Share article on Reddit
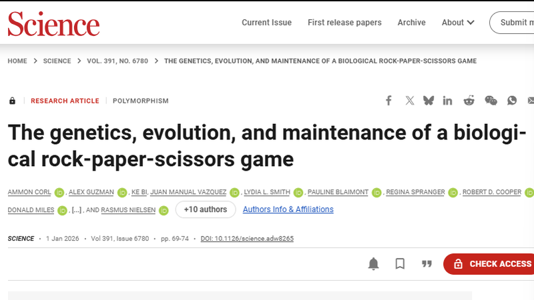 (x=469, y=101)
